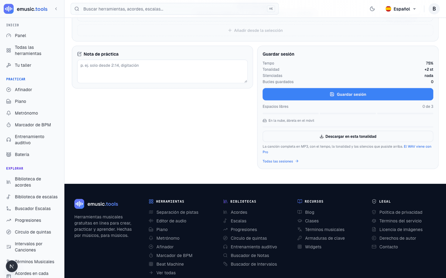Open the Todas las sesiones link
Image resolution: width=446 pixels, height=278 pixels.
281,161
